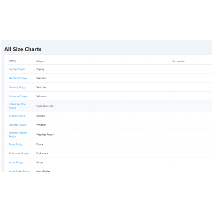Open the Puma Ρούχα size chart
This screenshot has width=212, height=212.
[16, 144]
